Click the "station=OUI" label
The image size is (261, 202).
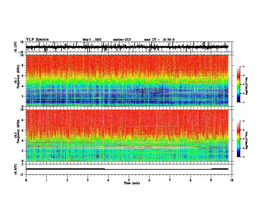click(x=122, y=40)
